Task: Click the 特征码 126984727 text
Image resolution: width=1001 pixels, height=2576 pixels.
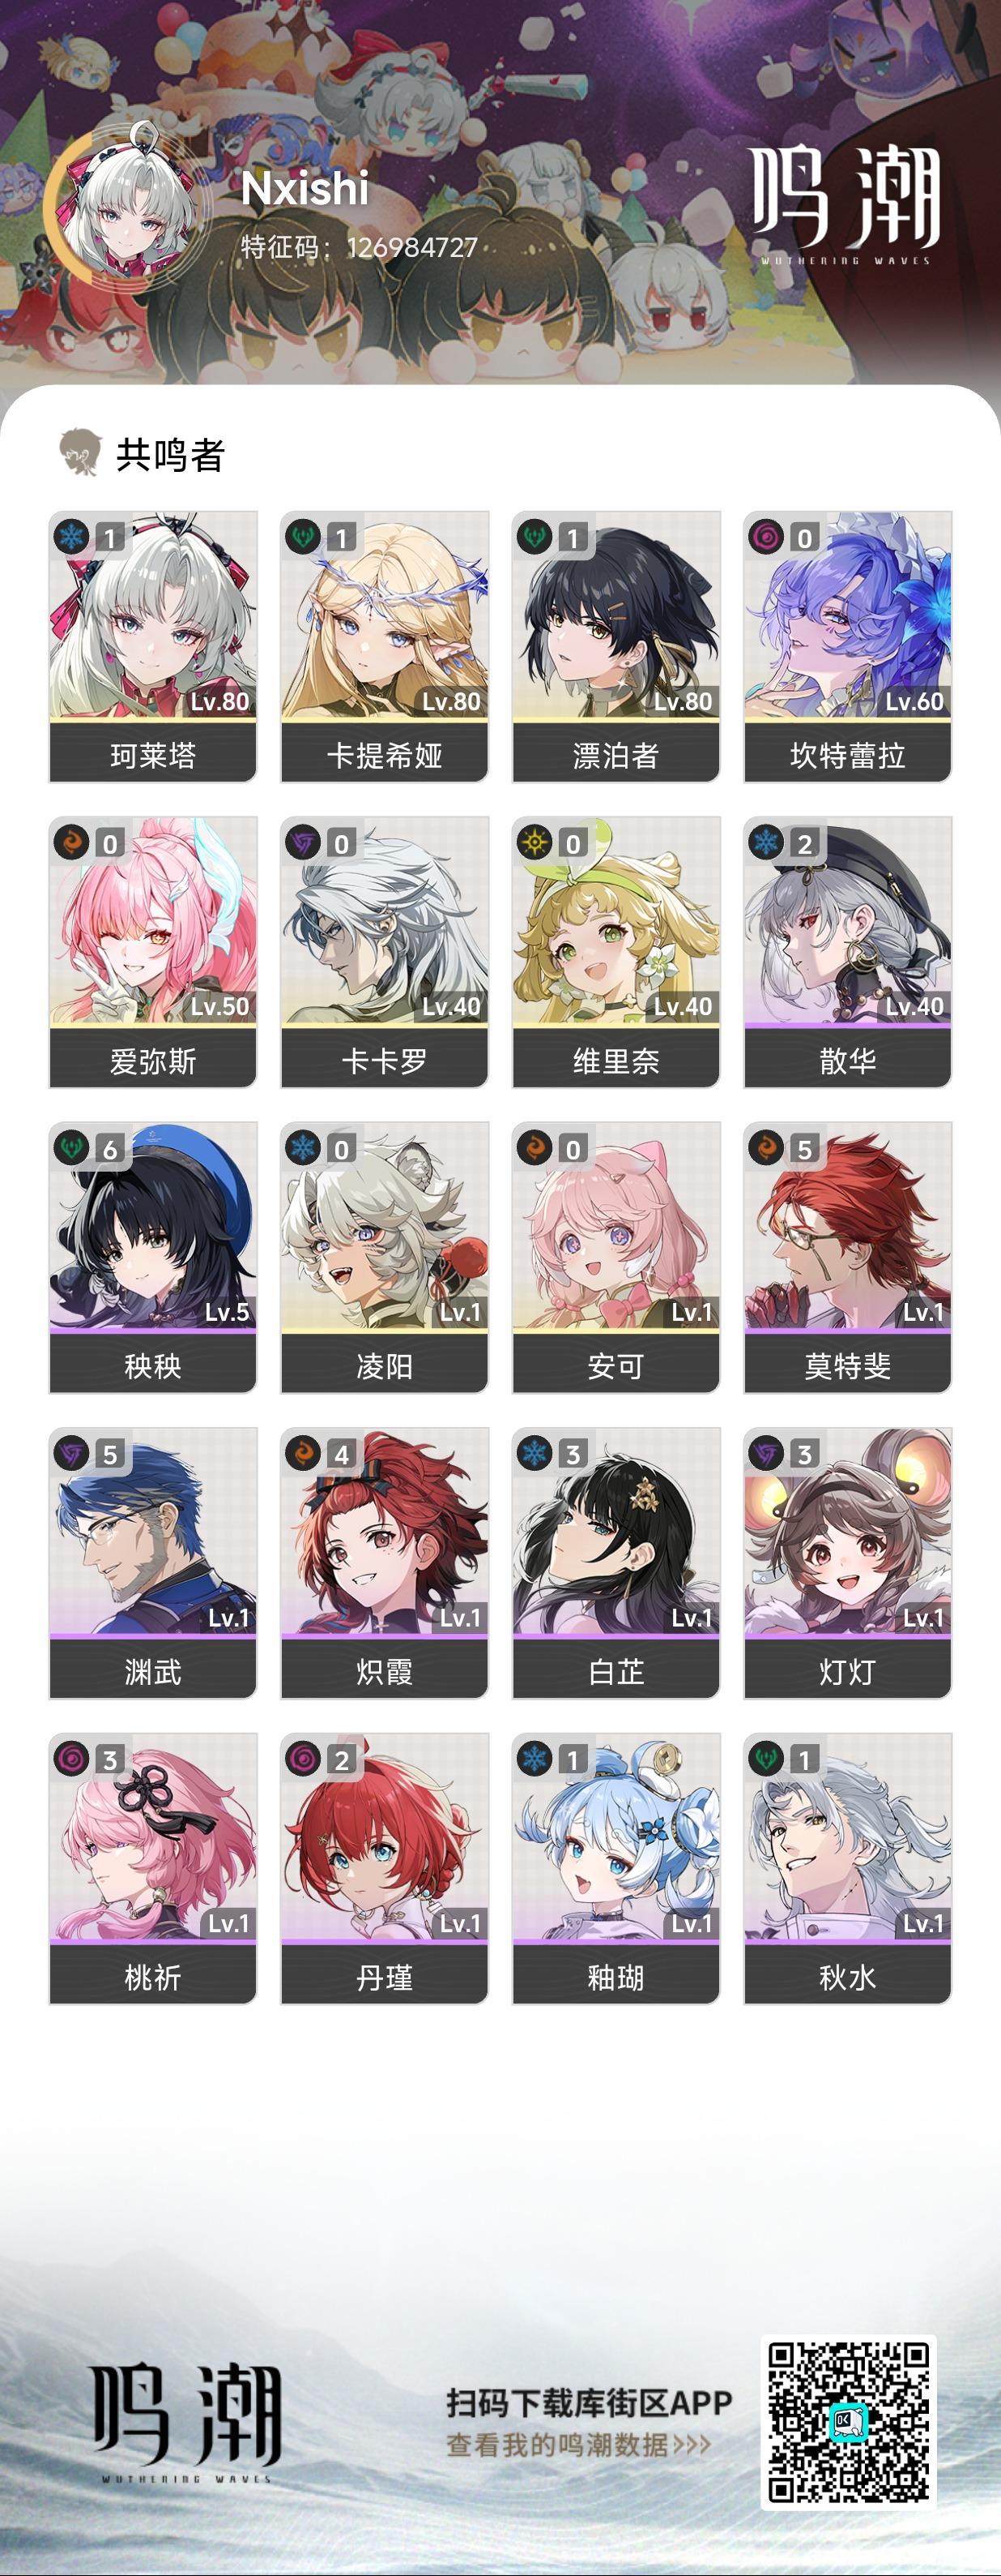Action: point(359,247)
